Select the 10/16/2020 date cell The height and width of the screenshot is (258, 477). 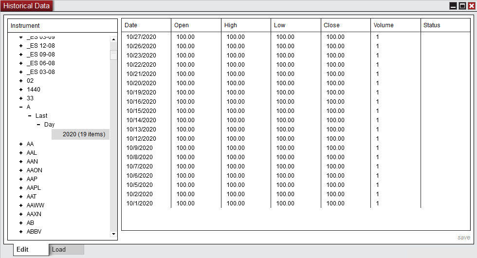tap(141, 102)
